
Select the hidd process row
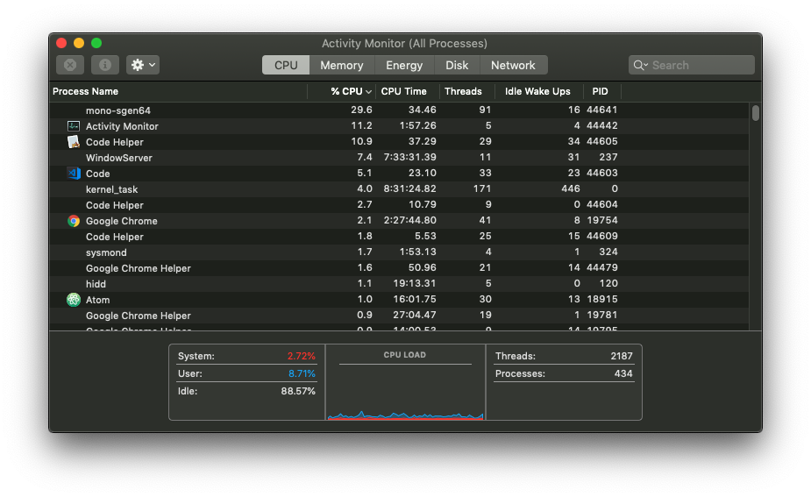[399, 283]
